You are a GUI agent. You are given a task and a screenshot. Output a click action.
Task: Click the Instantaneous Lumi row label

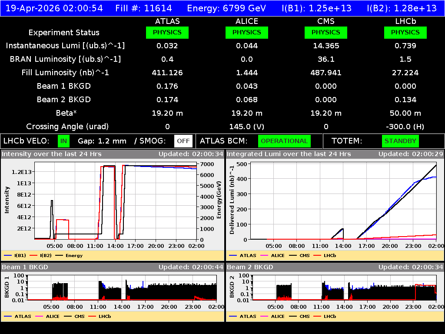(65, 46)
